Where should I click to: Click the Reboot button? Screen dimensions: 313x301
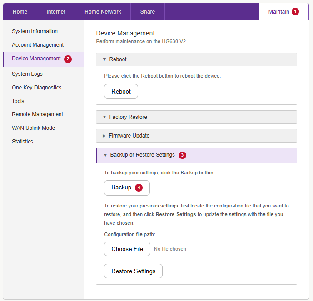click(121, 91)
